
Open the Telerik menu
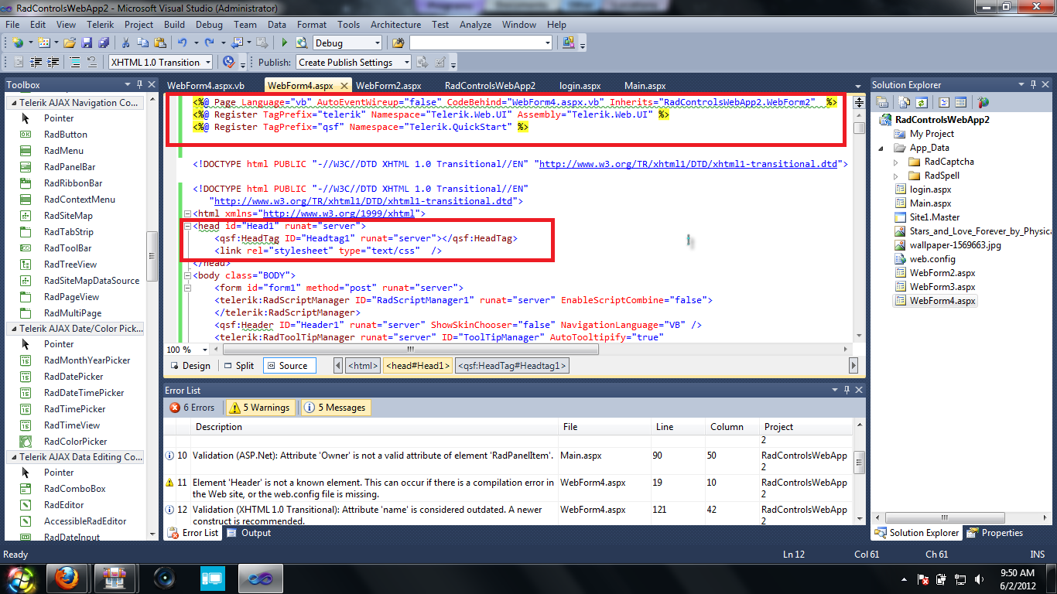coord(100,25)
